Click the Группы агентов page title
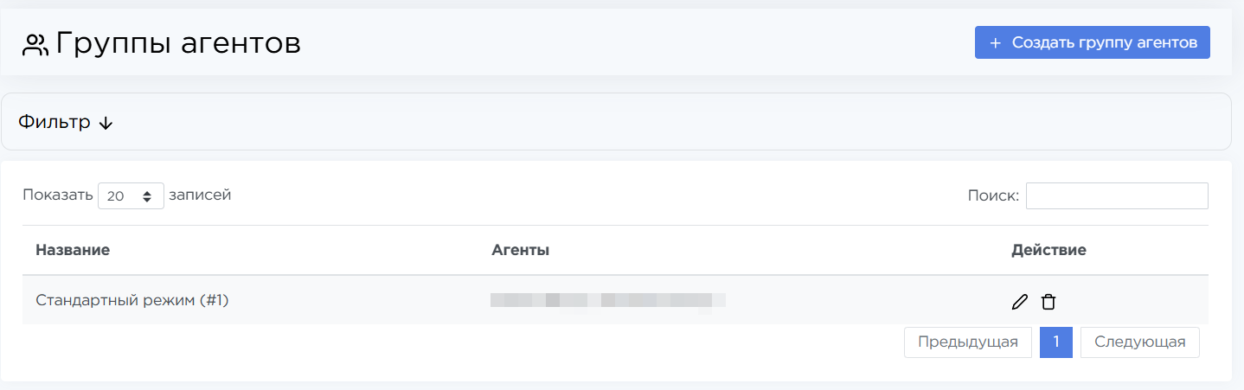 click(178, 43)
